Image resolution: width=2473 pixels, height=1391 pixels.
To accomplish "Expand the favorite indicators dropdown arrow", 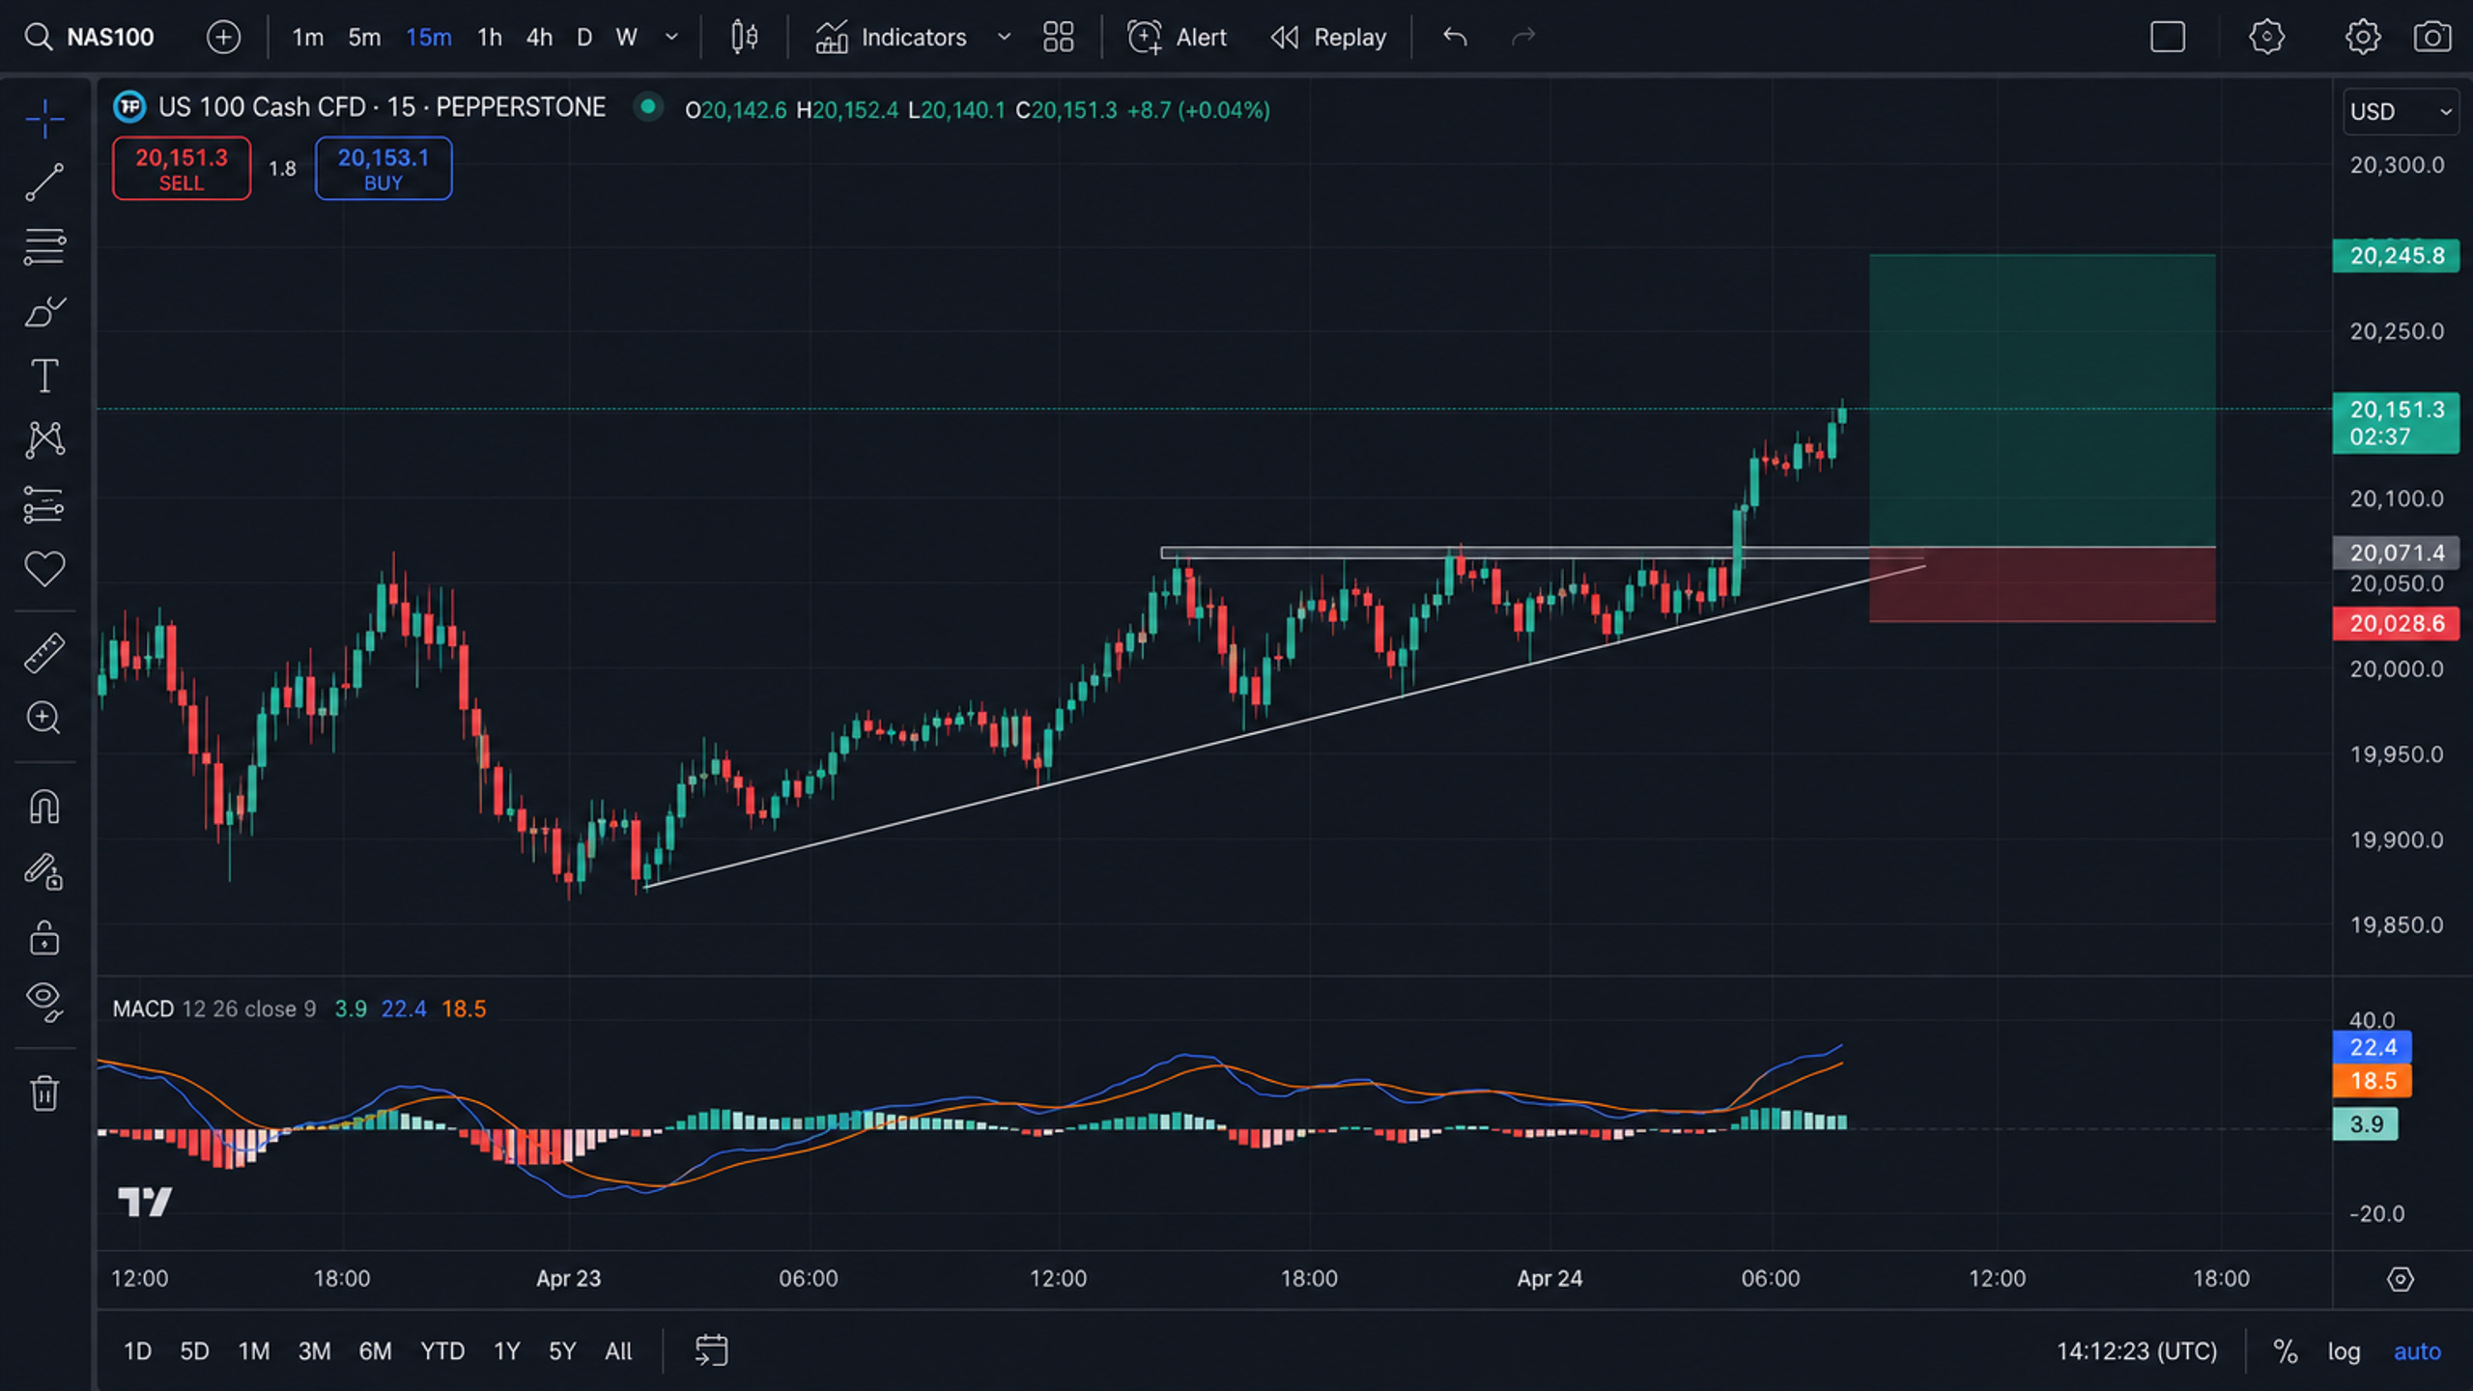I will pyautogui.click(x=1005, y=38).
